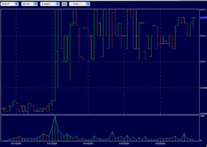Image resolution: width=207 pixels, height=147 pixels.
Task: Click the 0.012 price axis label
Action: (203, 36)
